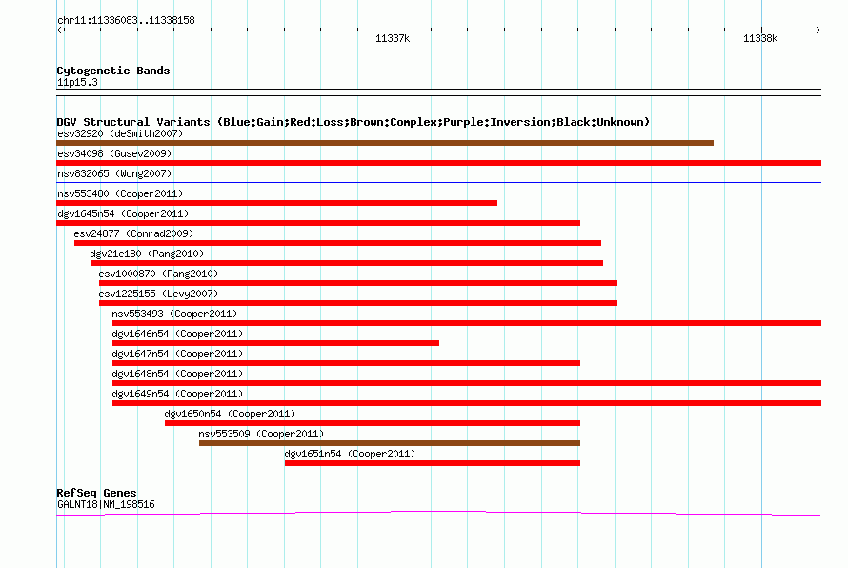Click the RefSeq Genes track title
This screenshot has width=848, height=568.
pyautogui.click(x=96, y=493)
